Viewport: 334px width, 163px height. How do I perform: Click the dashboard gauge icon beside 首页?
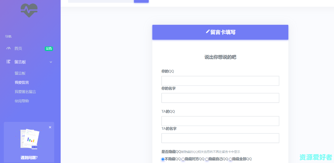point(9,48)
